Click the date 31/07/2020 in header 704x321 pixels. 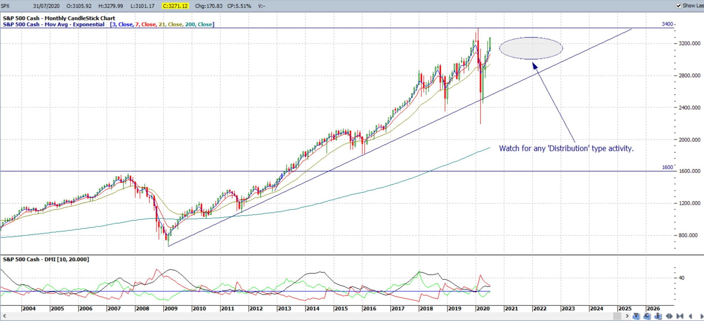(47, 6)
